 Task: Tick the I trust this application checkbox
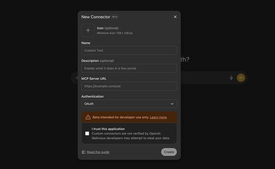[87, 133]
